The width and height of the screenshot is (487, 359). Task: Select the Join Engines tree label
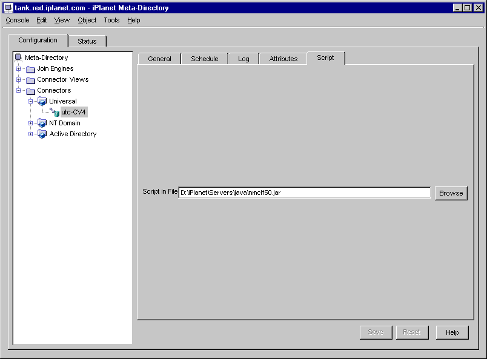55,68
